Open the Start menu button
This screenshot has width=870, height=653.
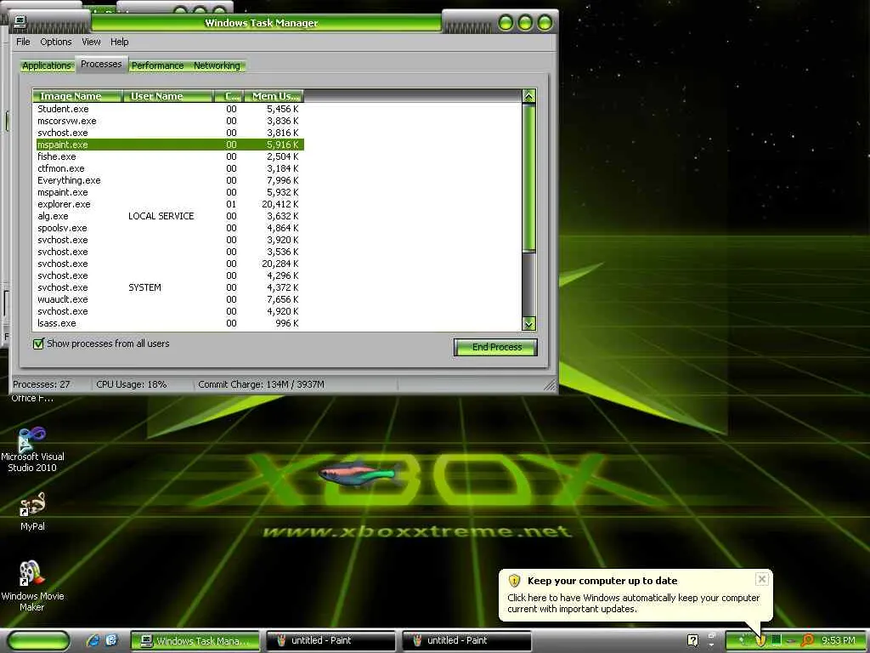[x=38, y=640]
